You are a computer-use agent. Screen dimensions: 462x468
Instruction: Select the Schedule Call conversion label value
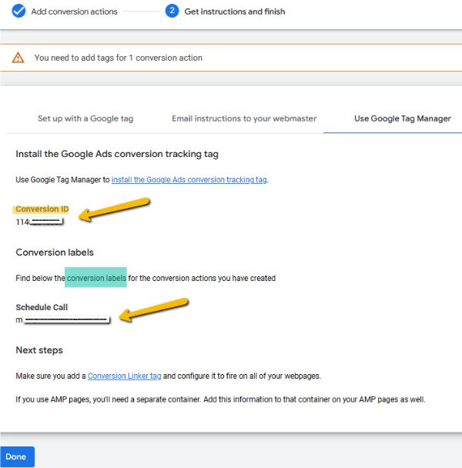click(x=62, y=320)
